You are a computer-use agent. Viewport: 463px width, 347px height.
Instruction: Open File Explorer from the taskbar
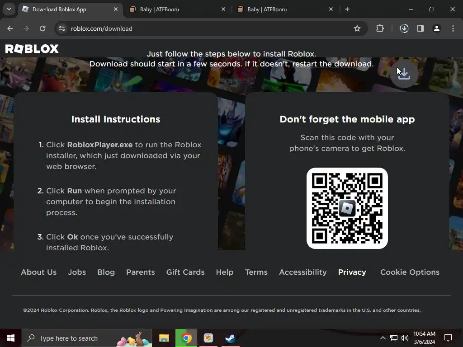coord(164,338)
